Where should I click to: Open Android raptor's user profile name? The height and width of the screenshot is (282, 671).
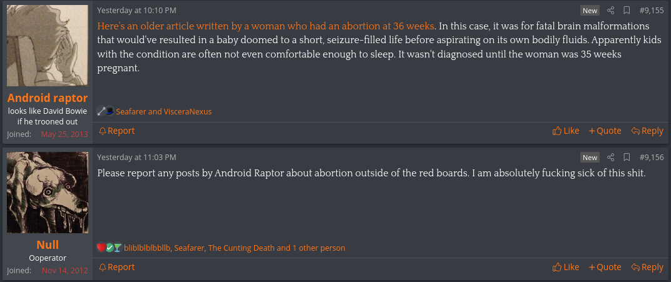48,98
